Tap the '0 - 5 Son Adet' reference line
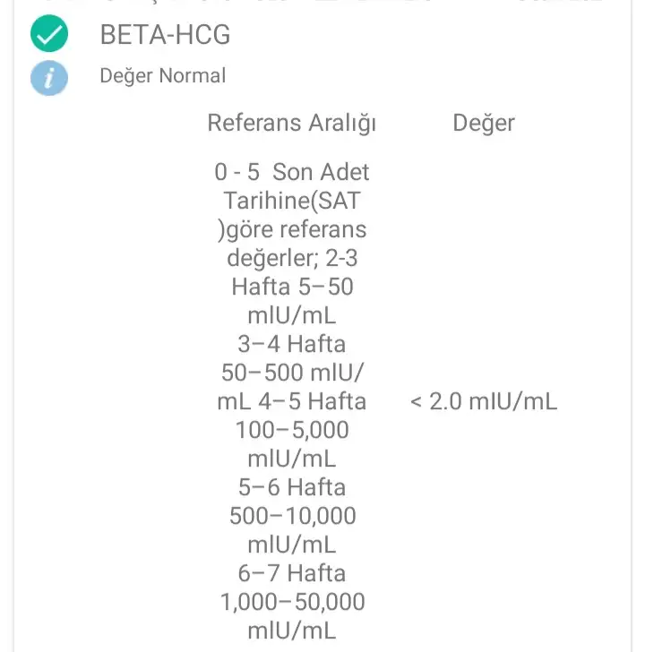Image resolution: width=645 pixels, height=652 pixels. 292,172
